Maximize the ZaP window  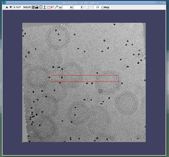point(160,3)
